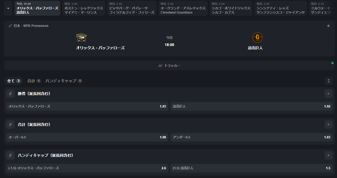Switch to the ハンディキャップ tab

click(x=64, y=81)
